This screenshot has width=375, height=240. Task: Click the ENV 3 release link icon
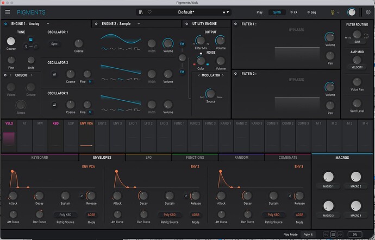pos(290,196)
